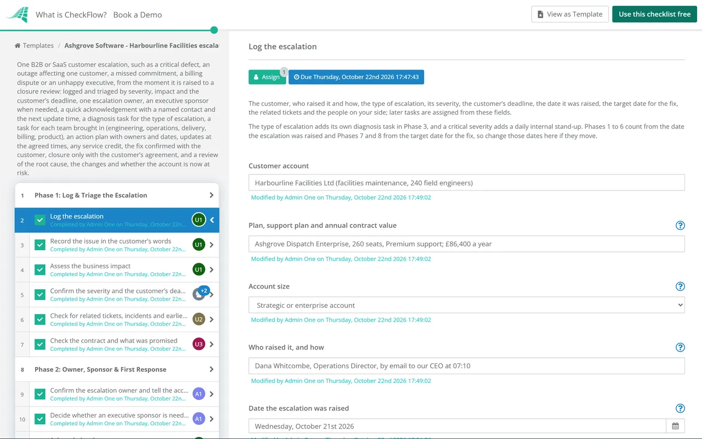Open Check the contract row chevron

[212, 344]
